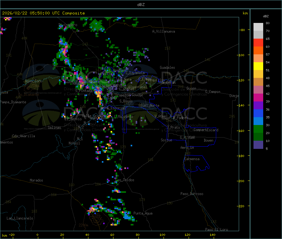
Task: Click the G_Campos location label
Action: click(213, 92)
